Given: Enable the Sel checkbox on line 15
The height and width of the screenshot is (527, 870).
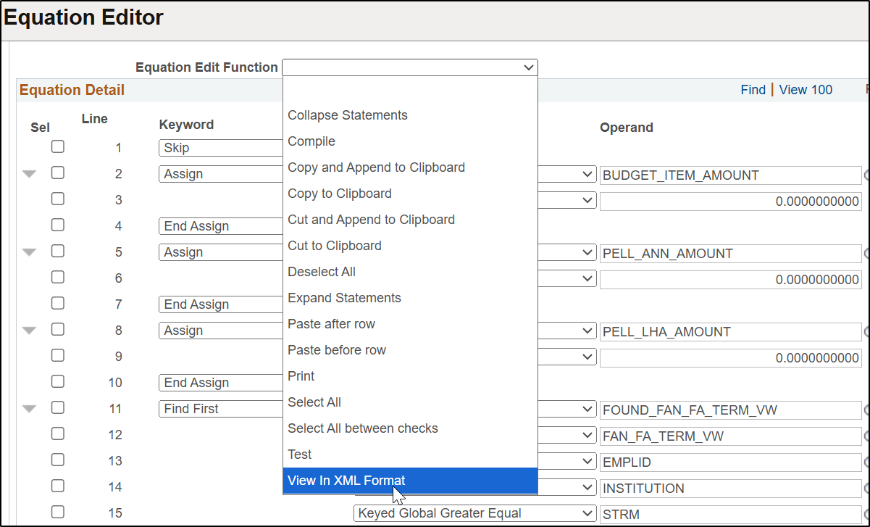Looking at the screenshot, I should click(58, 513).
